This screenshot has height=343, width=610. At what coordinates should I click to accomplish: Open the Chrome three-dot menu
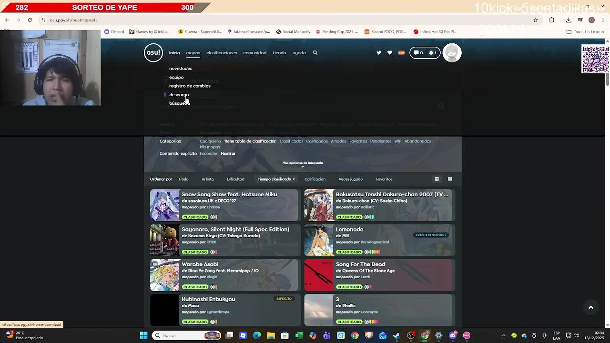point(603,20)
